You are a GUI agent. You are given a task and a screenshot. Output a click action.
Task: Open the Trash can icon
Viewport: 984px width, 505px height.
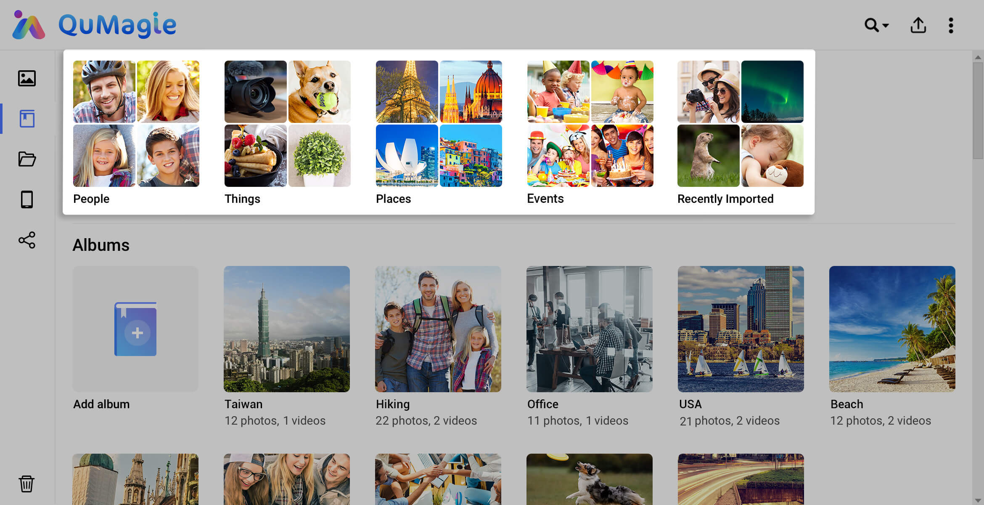26,484
